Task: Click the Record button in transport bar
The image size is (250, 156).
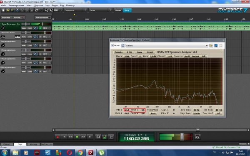Action: [x=58, y=137]
